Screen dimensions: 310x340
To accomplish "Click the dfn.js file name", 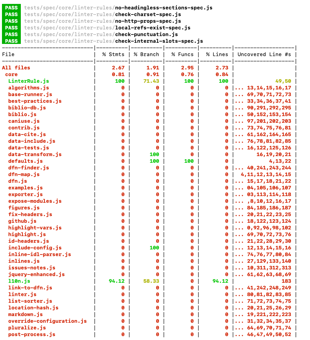I will 18,181.
